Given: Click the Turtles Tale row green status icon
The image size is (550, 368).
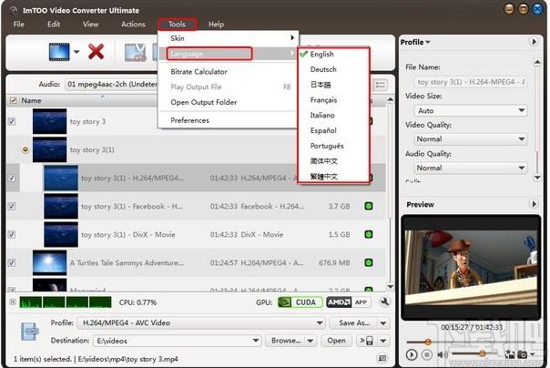Looking at the screenshot, I should coord(368,262).
